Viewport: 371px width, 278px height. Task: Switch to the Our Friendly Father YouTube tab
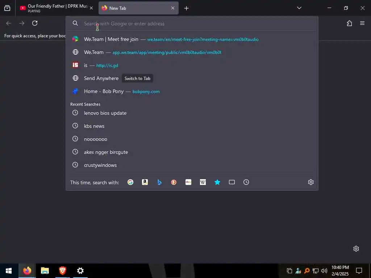pyautogui.click(x=54, y=8)
